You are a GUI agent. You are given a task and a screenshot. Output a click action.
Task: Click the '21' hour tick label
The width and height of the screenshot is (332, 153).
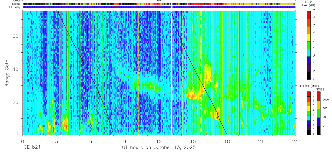261,141
